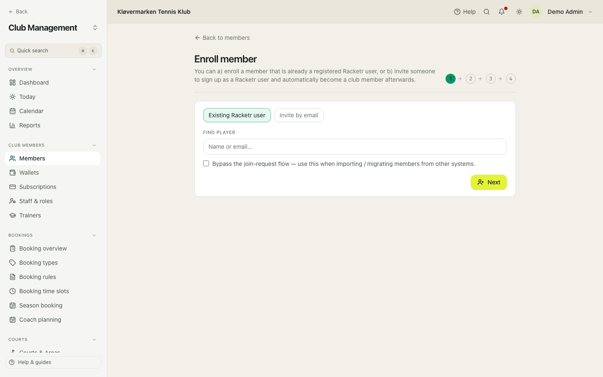Click the Staff & roles icon

tap(13, 201)
